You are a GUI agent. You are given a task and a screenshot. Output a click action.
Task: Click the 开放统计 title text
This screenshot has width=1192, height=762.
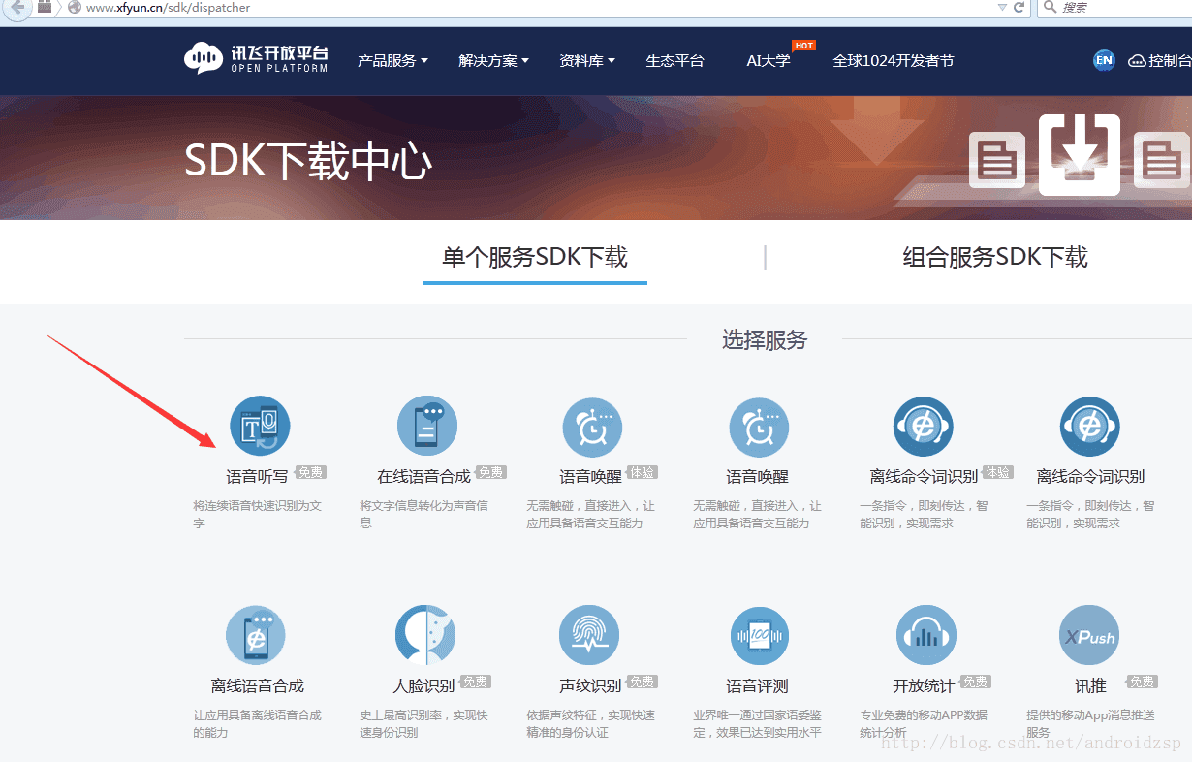point(924,685)
